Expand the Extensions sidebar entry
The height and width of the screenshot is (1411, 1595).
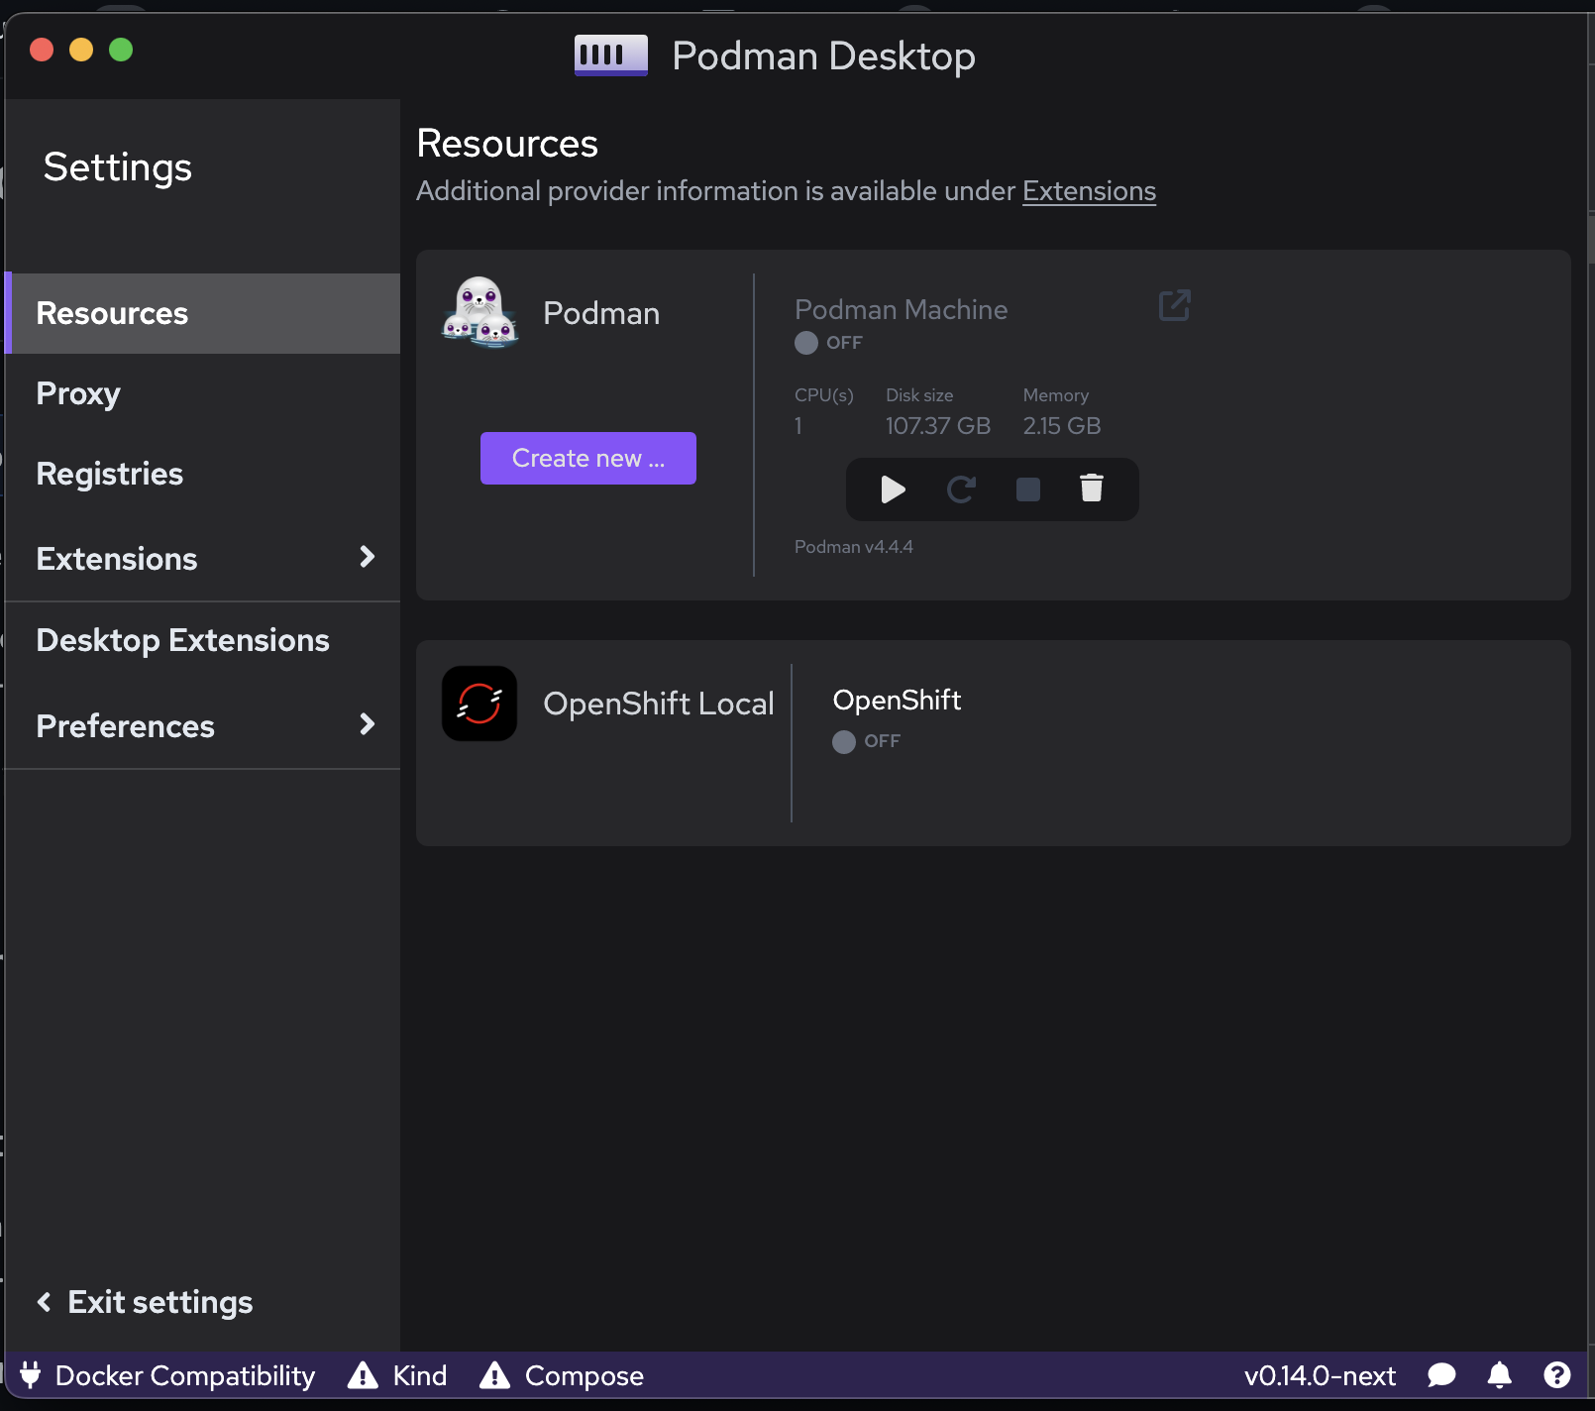(367, 557)
